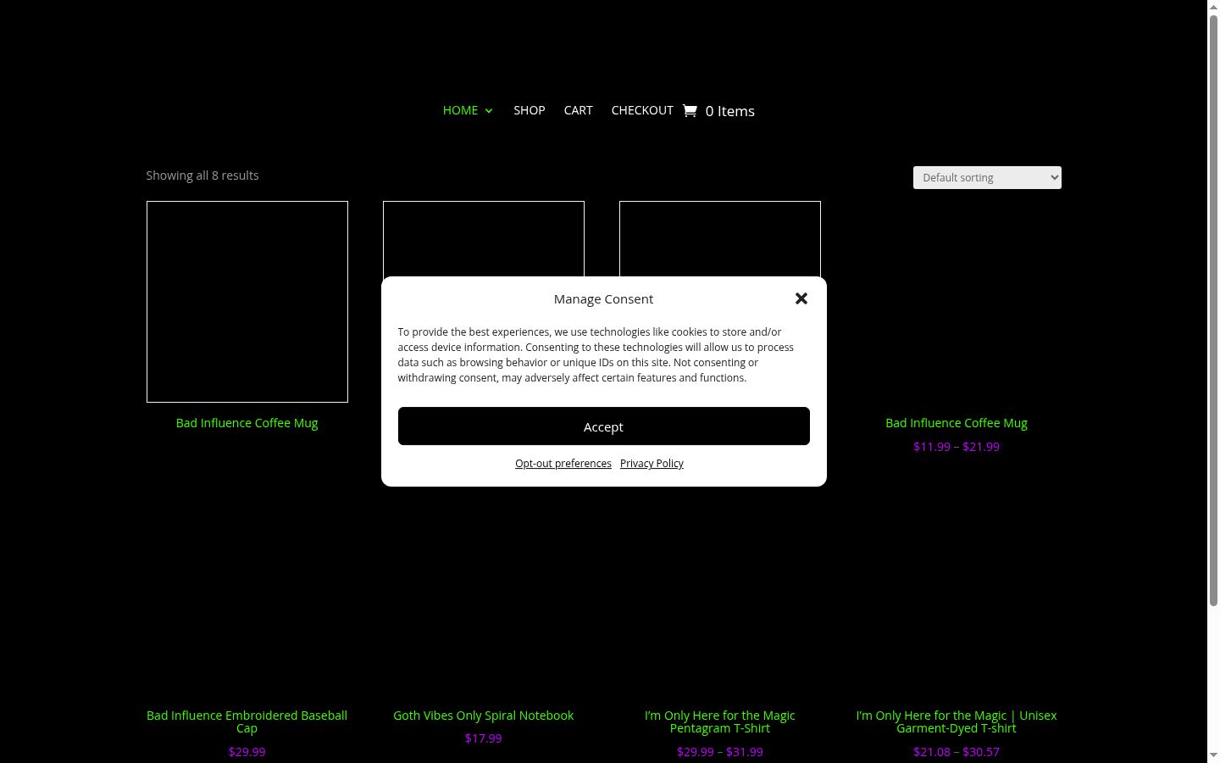Open Opt-out preferences link
1220x763 pixels.
(563, 464)
